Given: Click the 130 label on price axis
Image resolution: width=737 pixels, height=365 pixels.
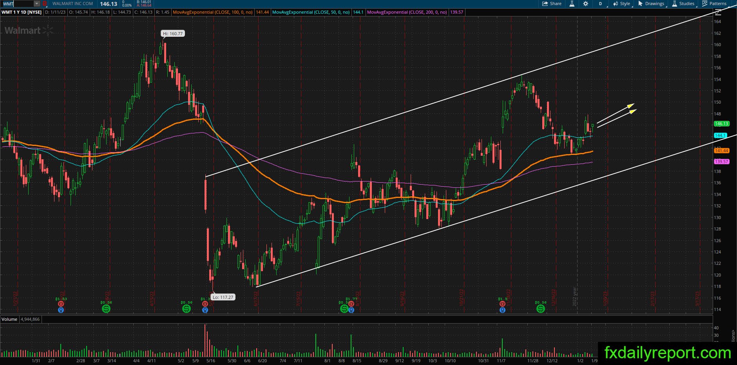Looking at the screenshot, I should [717, 218].
